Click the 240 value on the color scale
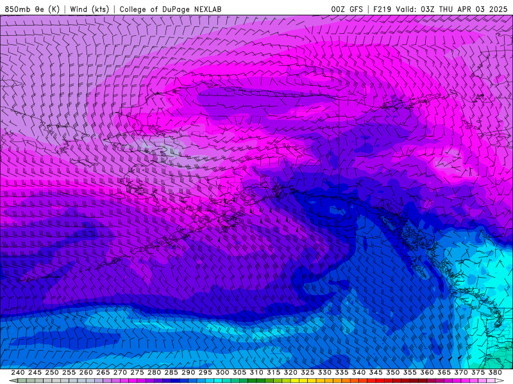Screen dimensions: 513x384 (18, 372)
